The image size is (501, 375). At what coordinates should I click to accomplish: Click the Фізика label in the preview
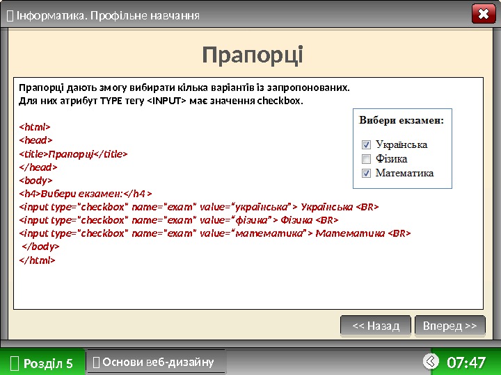(x=391, y=158)
